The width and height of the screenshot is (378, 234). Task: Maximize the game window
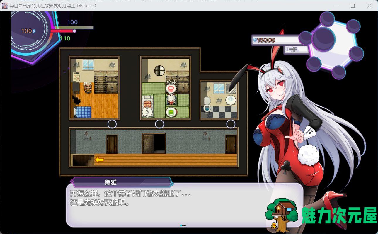click(353, 6)
